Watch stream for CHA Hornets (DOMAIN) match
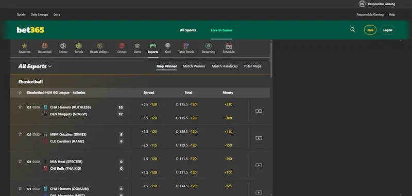This screenshot has height=196, width=412. 259,192
